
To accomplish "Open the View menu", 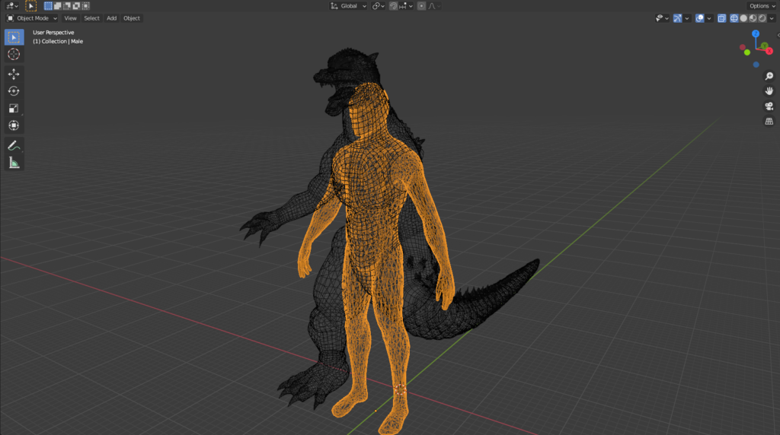I will click(x=70, y=18).
